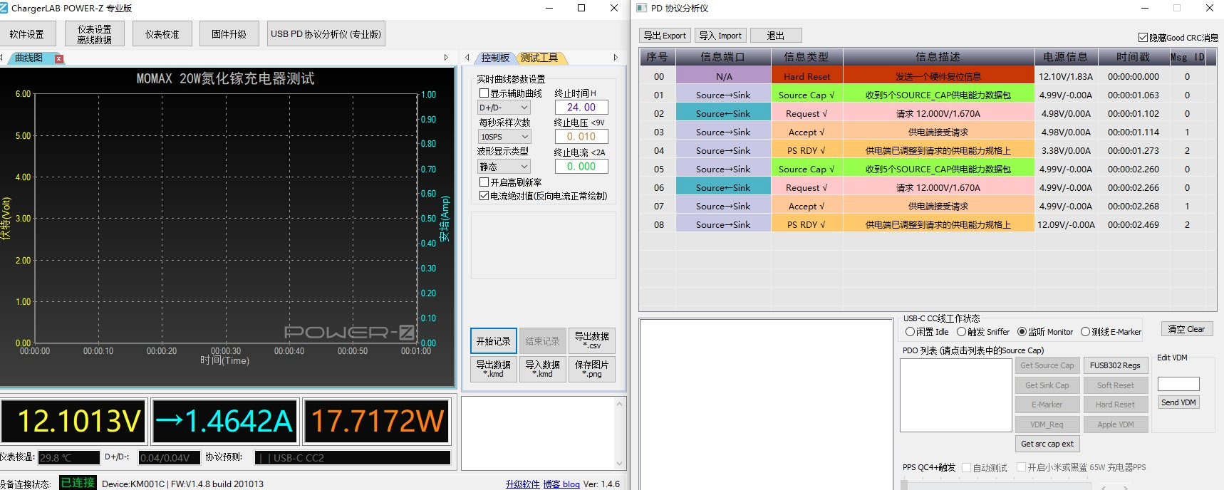Screen dimensions: 1224x490
Task: Click right scroll arrow after 测试工具 tab
Action: tap(616, 58)
